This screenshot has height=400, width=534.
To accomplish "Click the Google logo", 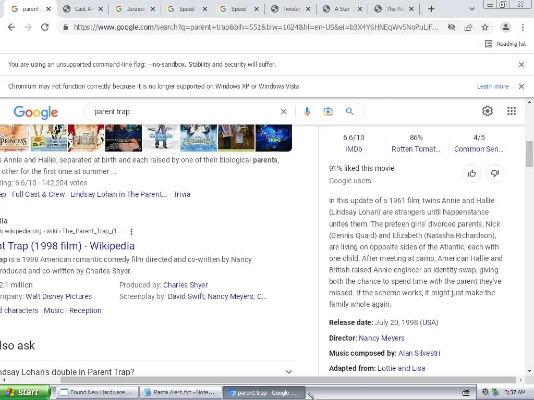I will [x=36, y=112].
